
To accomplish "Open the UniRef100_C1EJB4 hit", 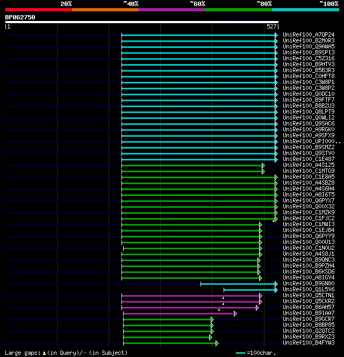I will 309,230.
